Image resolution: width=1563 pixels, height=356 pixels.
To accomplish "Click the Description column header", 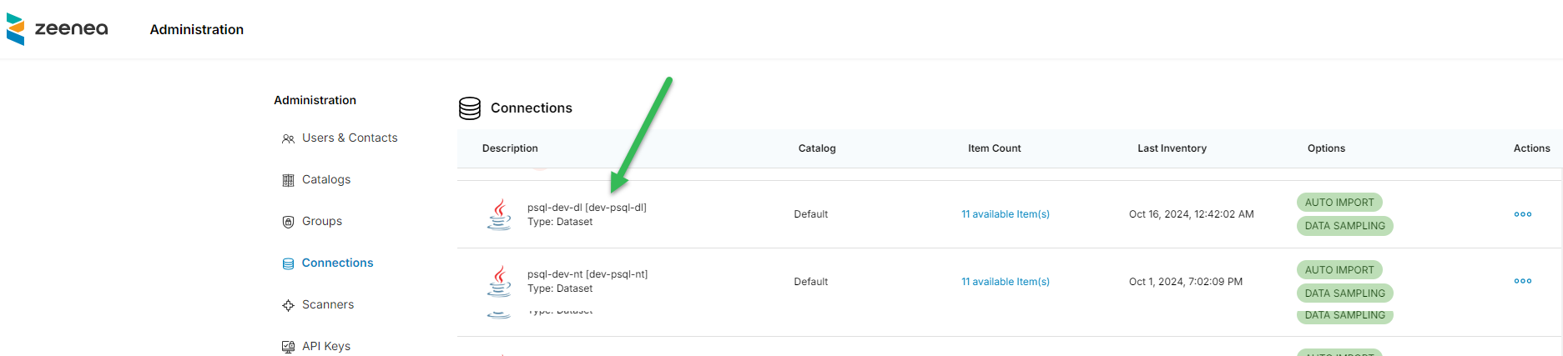I will tap(510, 148).
